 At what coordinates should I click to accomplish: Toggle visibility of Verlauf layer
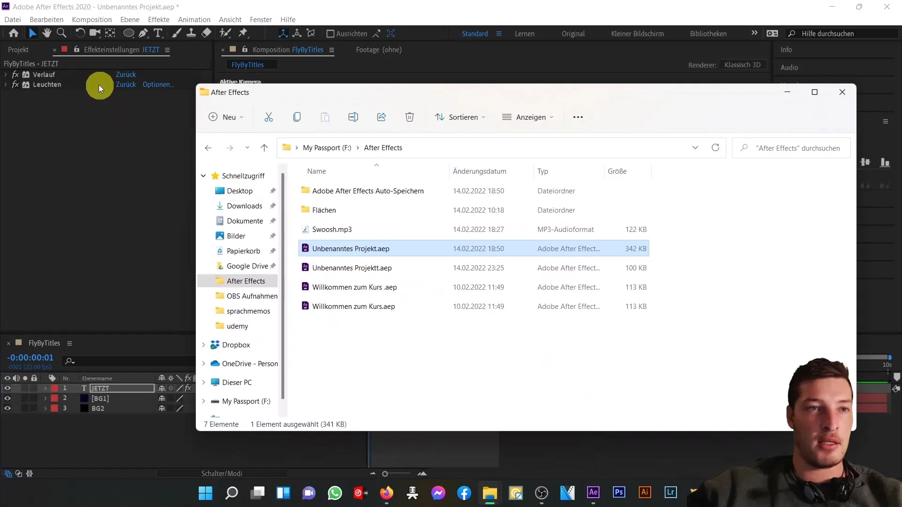pyautogui.click(x=16, y=74)
